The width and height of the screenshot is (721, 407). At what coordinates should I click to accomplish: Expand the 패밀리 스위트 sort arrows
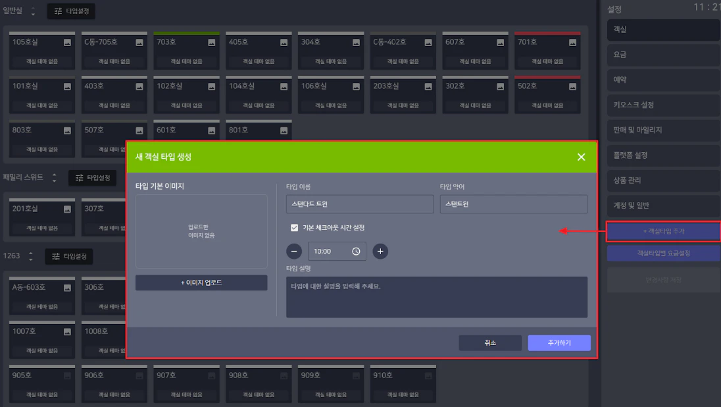54,178
